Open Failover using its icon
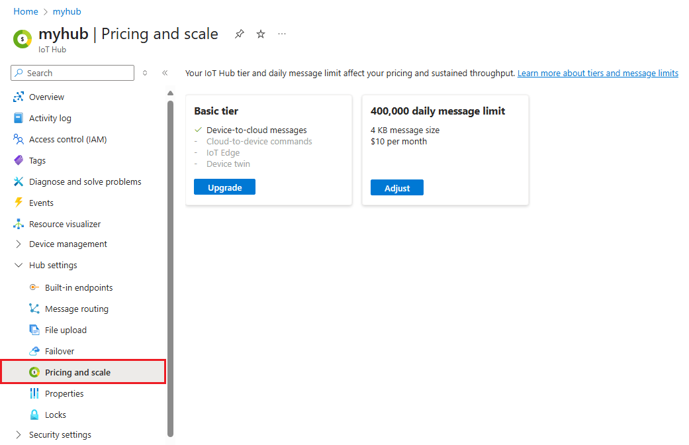 pyautogui.click(x=34, y=350)
